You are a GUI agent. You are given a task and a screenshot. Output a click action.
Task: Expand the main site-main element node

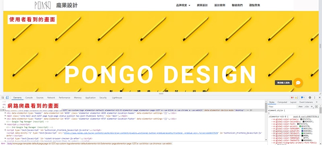(5, 116)
